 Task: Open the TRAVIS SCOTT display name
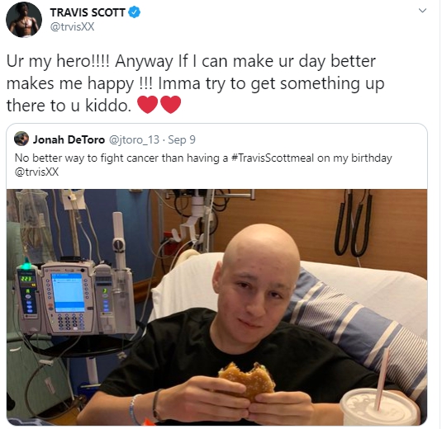click(88, 12)
